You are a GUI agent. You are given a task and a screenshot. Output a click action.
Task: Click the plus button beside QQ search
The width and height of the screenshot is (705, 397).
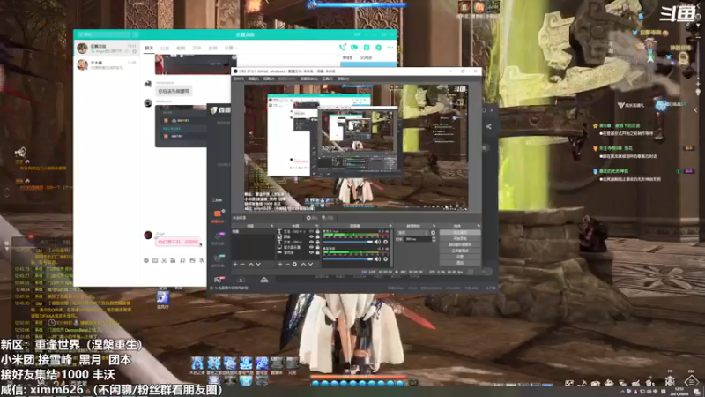point(136,34)
